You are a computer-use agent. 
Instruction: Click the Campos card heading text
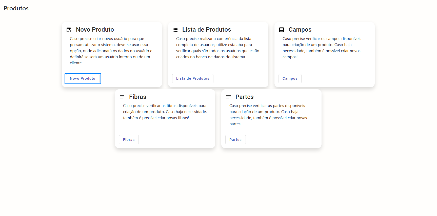click(300, 30)
